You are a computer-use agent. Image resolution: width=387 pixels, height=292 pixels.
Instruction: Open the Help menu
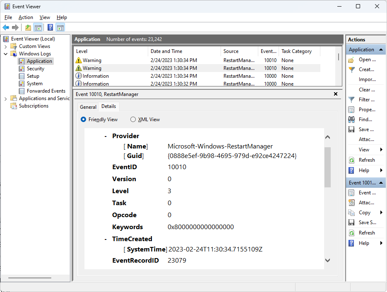(62, 17)
